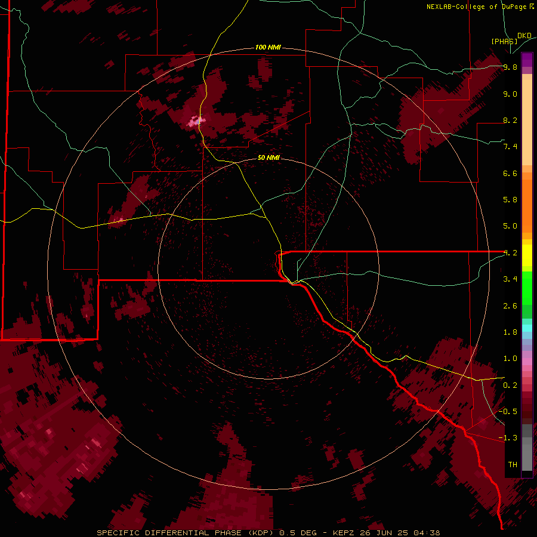Pick the yellow segment of the color bar

point(527,255)
